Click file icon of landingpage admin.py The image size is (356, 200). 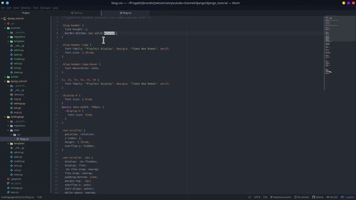pos(12,152)
